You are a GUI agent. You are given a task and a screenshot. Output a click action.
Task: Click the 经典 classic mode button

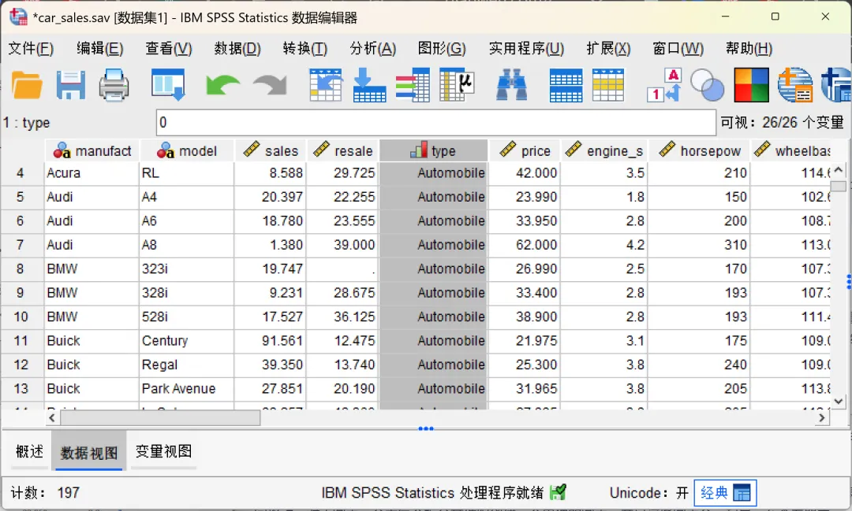tap(725, 493)
